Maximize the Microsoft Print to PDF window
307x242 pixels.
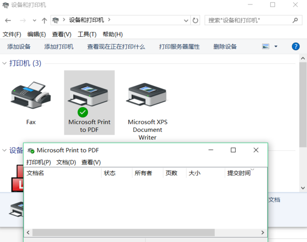click(233, 150)
